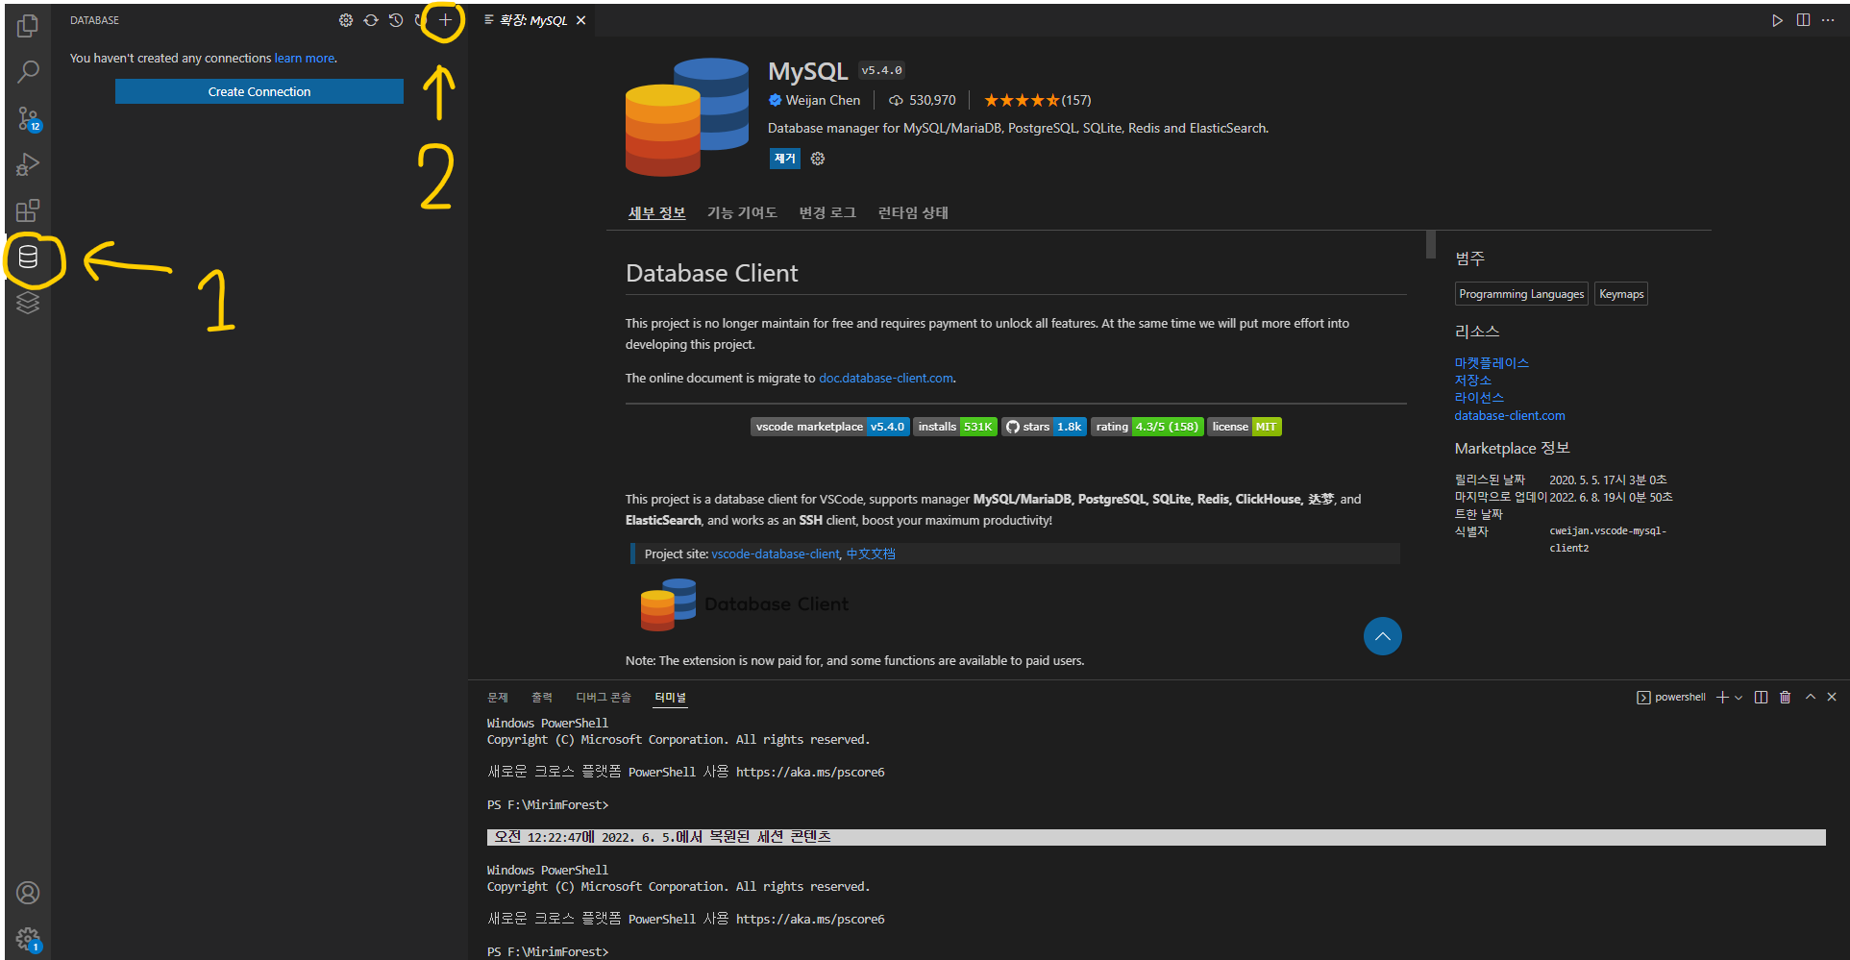
Task: Add a new connection with plus icon
Action: pos(445,19)
